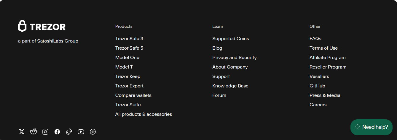Open the Reddit social icon
The width and height of the screenshot is (397, 140).
click(34, 132)
